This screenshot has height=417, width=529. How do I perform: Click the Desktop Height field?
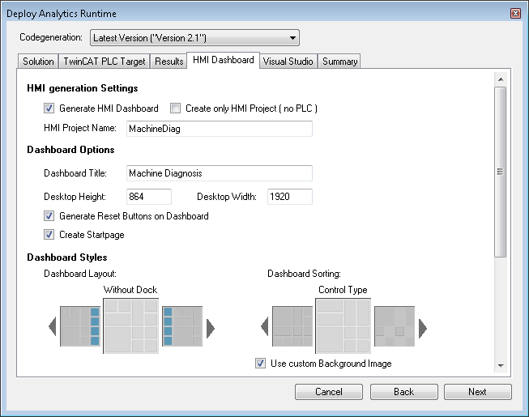(149, 197)
